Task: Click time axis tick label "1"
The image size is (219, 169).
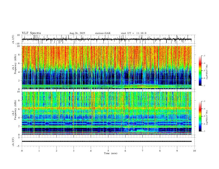Action: pyautogui.click(x=39, y=151)
